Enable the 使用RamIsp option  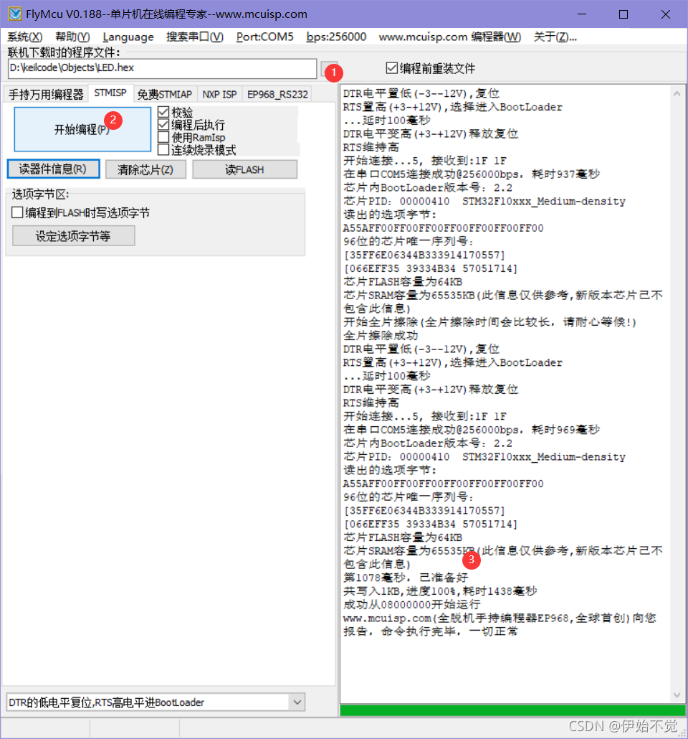tap(162, 137)
